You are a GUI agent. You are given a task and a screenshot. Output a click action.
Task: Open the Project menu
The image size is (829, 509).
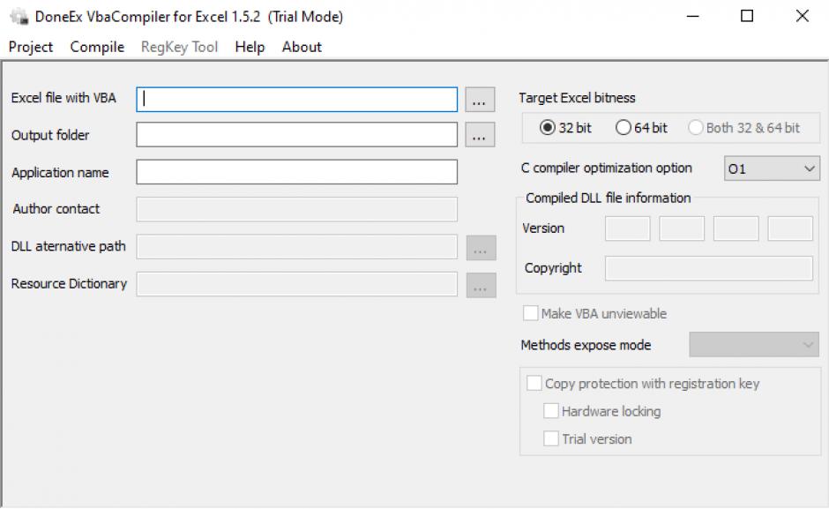pos(31,47)
